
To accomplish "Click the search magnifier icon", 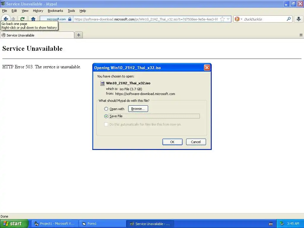I will 289,19.
